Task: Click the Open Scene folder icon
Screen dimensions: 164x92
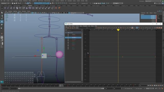Action: 14,3
